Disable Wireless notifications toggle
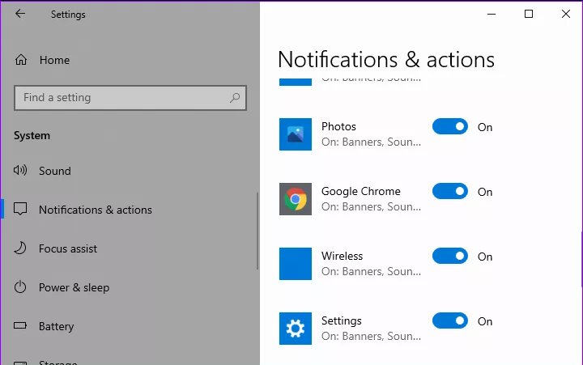This screenshot has width=583, height=365. (x=450, y=256)
